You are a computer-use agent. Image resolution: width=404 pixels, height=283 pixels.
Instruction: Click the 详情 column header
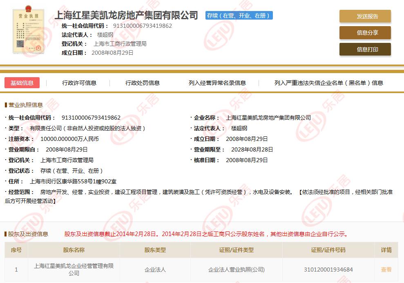pyautogui.click(x=386, y=250)
